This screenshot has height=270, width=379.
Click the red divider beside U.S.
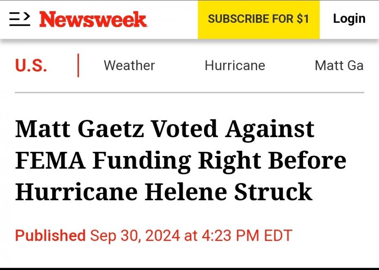(x=78, y=66)
